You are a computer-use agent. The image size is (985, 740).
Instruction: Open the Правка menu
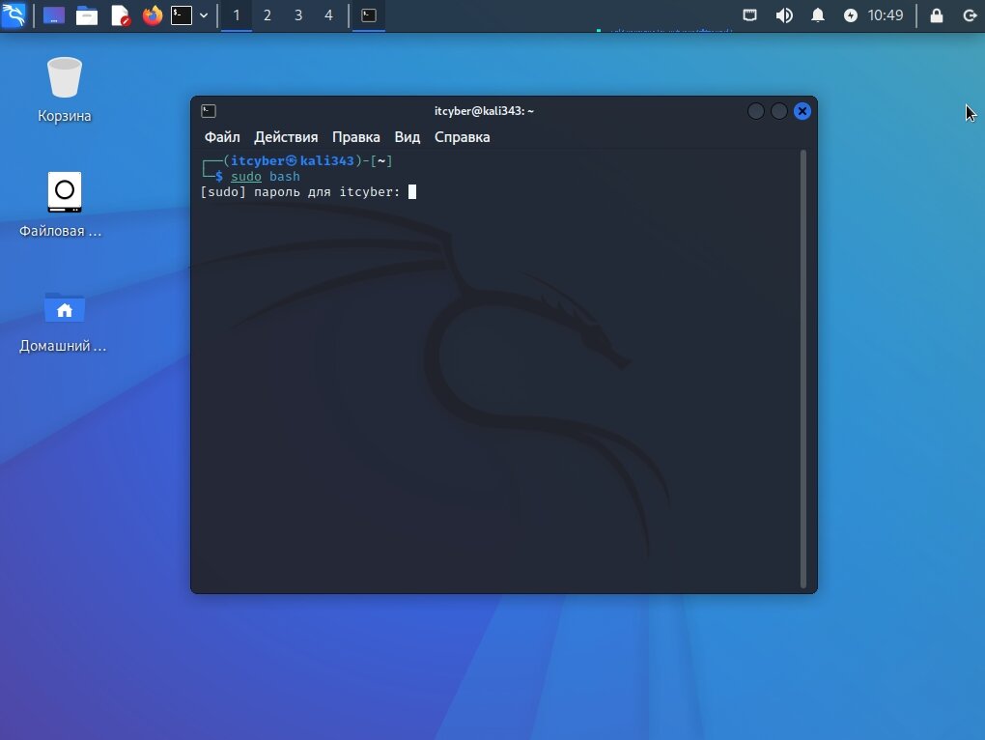355,137
